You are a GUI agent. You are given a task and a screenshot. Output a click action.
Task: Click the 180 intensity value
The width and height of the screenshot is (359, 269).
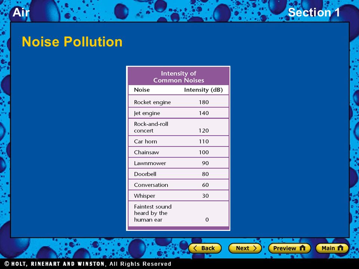[204, 102]
